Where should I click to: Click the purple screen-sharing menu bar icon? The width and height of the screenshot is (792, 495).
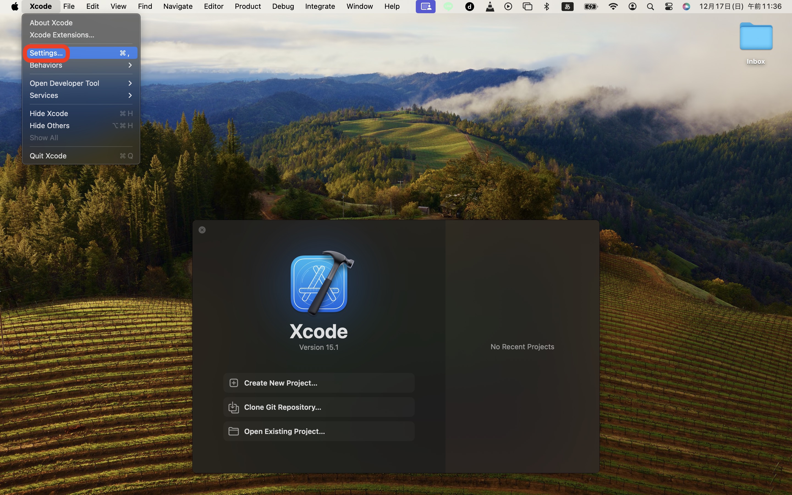coord(425,6)
